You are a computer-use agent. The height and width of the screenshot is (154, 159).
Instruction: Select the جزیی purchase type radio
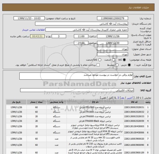pyautogui.click(x=129, y=65)
